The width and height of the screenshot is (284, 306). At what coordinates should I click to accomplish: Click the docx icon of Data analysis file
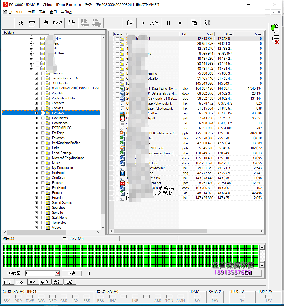(122, 93)
